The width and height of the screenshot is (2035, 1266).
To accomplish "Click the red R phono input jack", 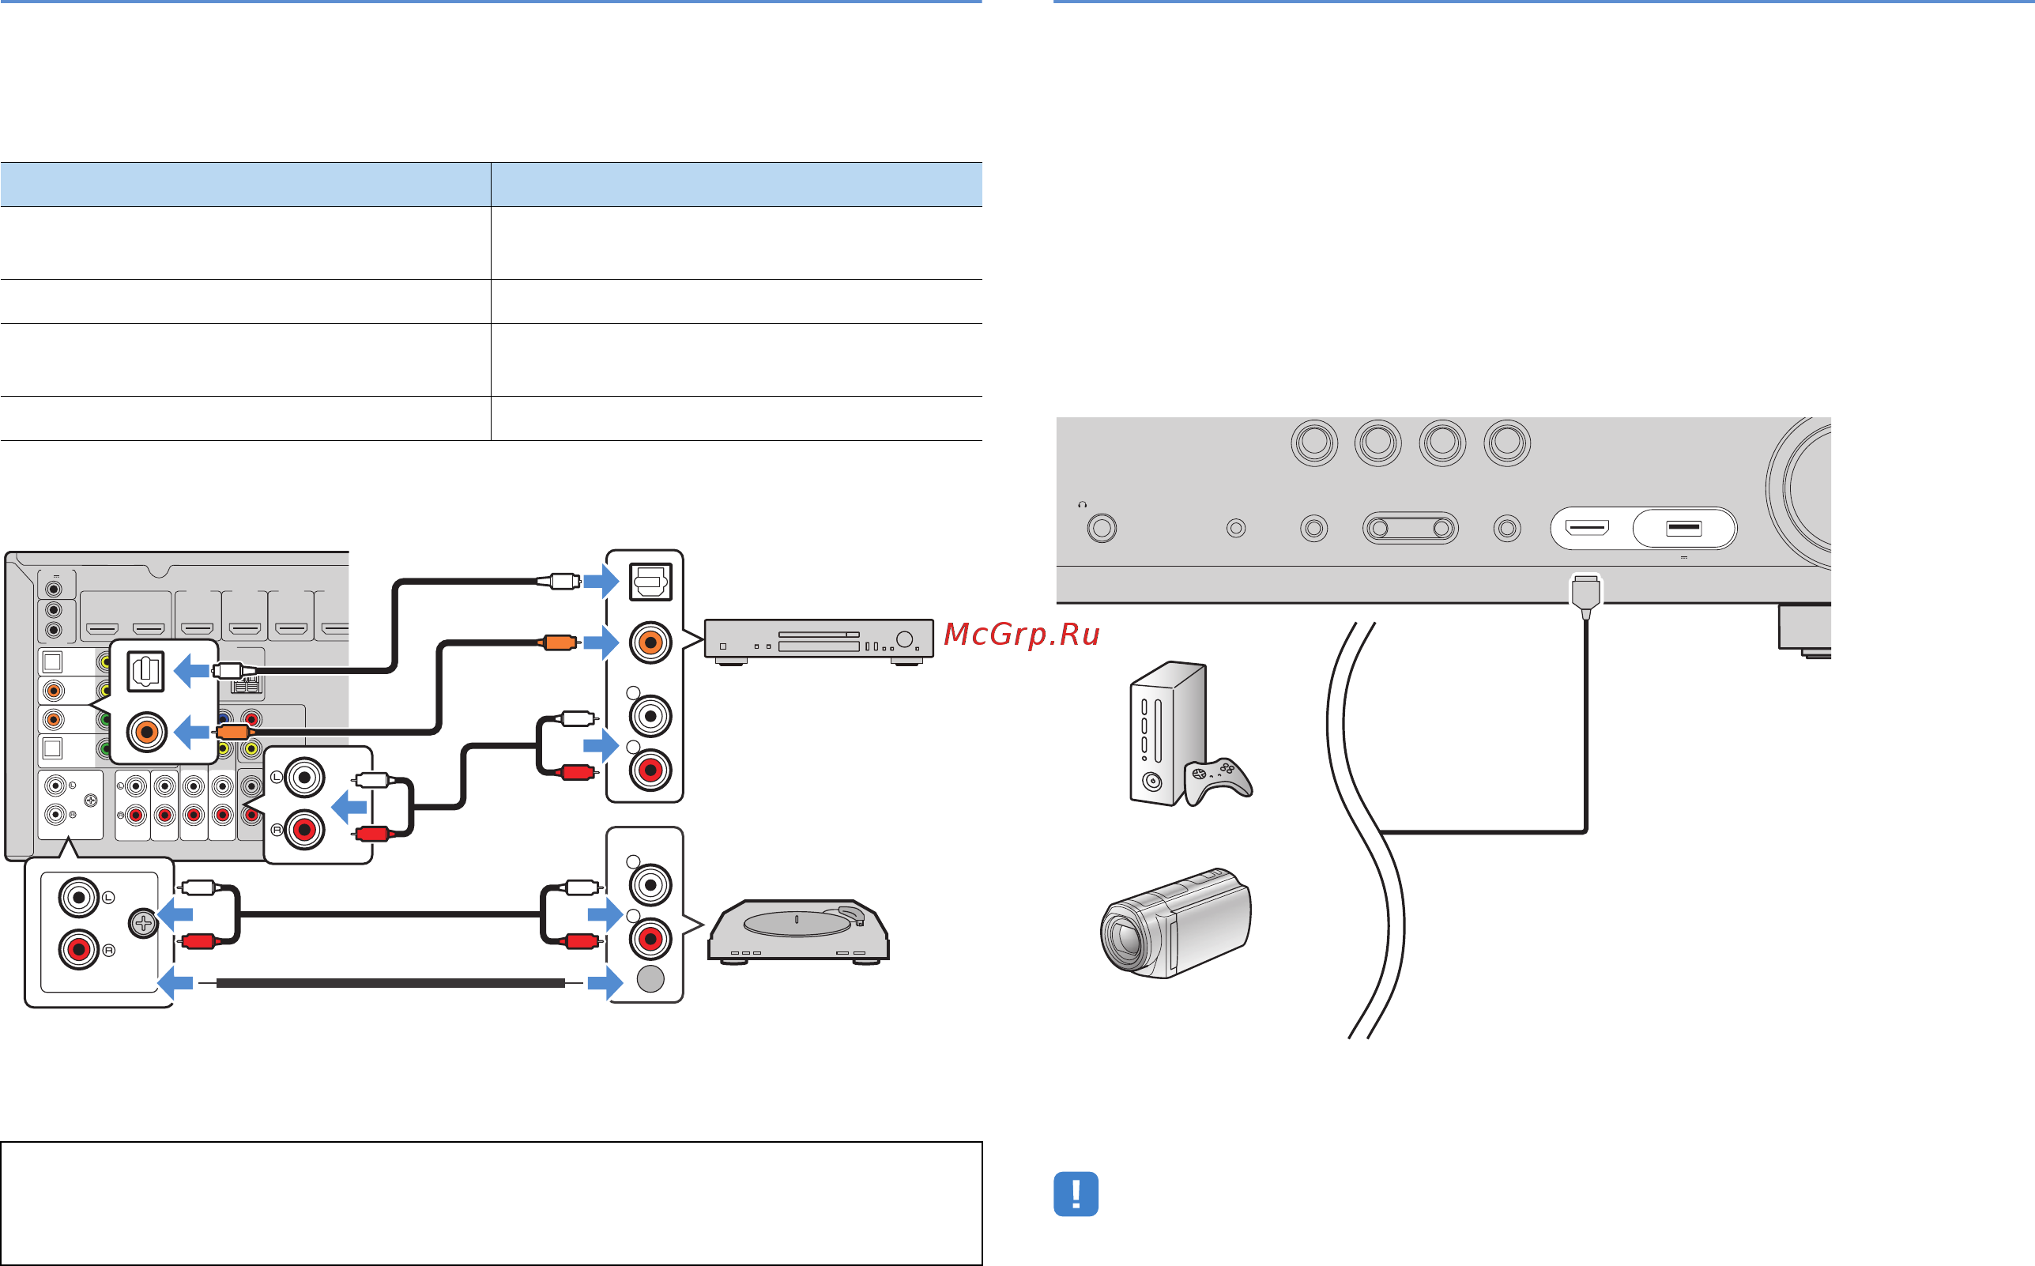I will (x=80, y=950).
